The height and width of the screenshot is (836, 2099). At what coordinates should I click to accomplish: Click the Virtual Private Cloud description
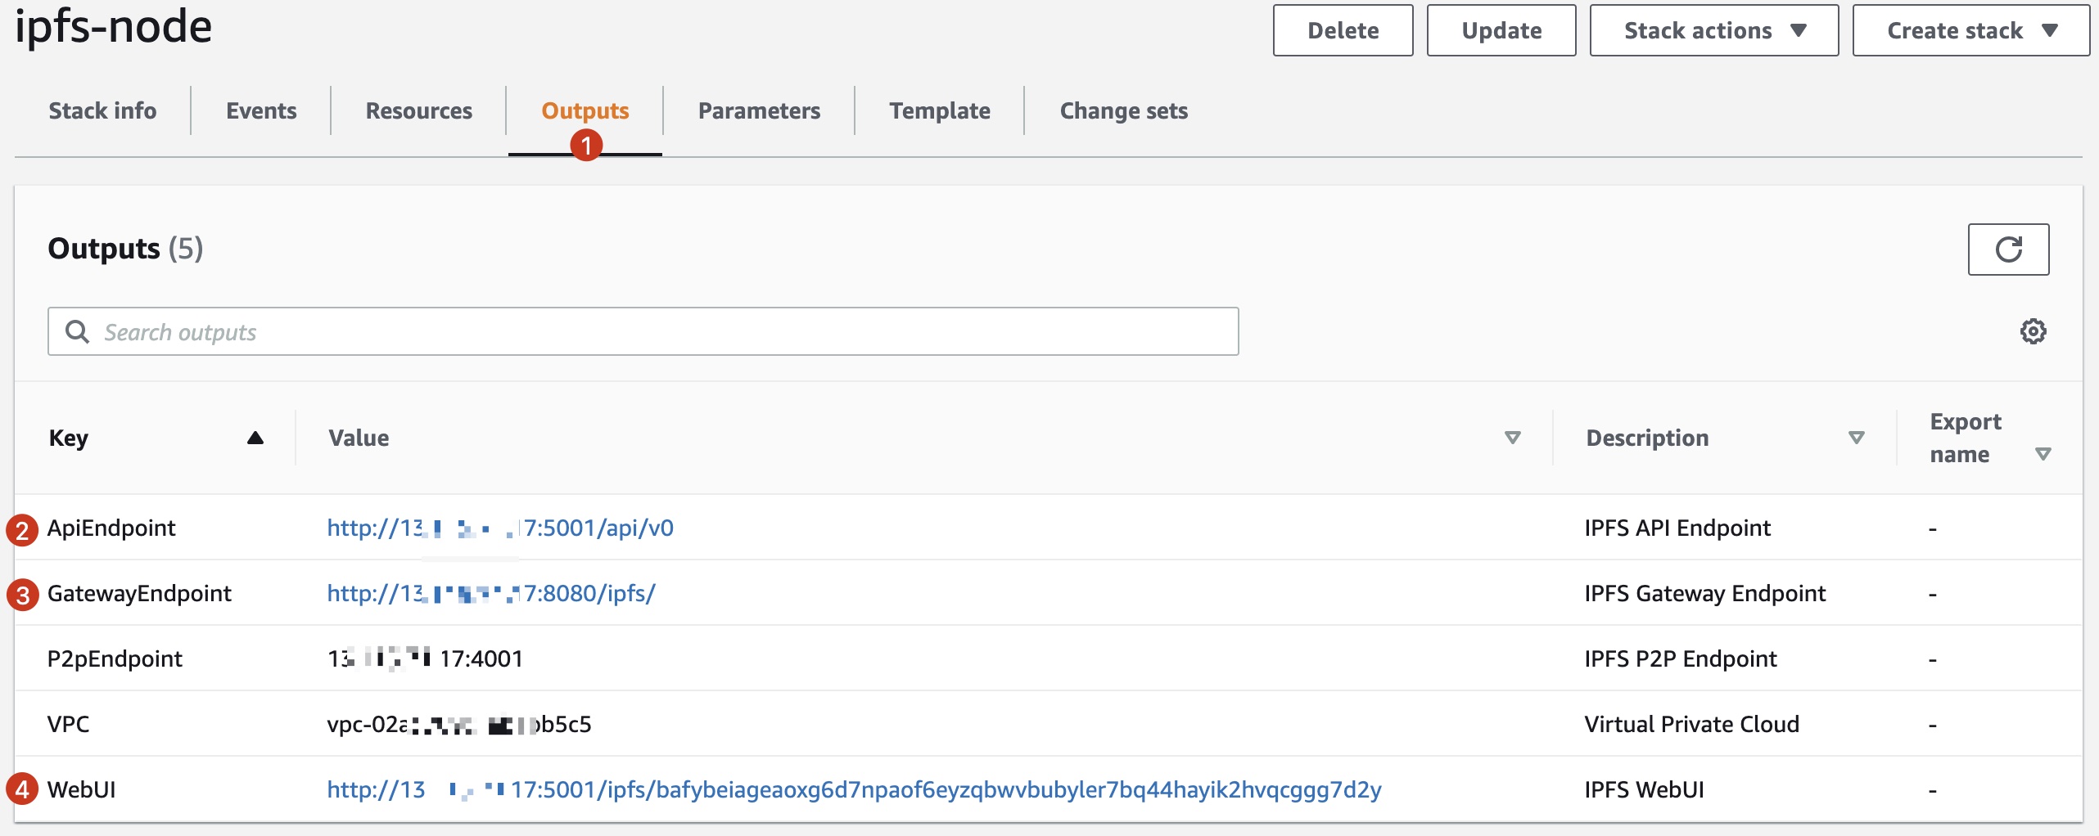[x=1691, y=724]
